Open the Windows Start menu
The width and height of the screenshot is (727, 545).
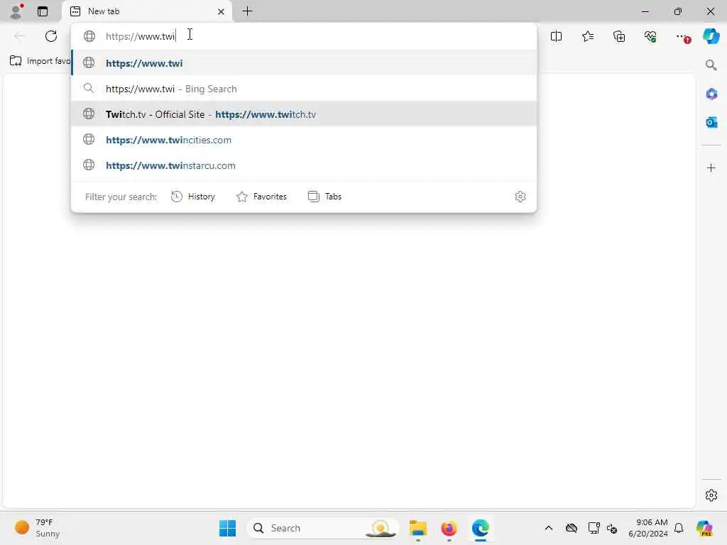(x=227, y=528)
